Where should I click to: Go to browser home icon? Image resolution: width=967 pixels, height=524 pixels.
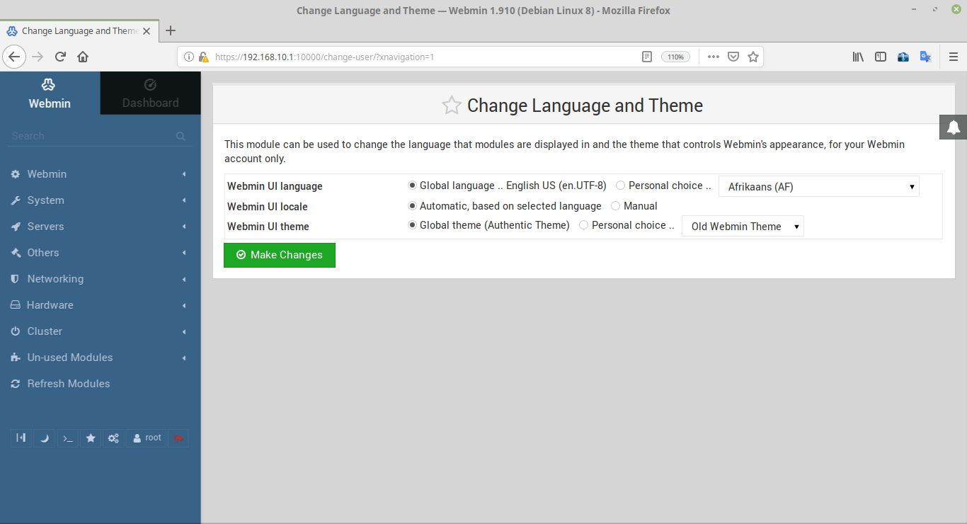click(83, 57)
